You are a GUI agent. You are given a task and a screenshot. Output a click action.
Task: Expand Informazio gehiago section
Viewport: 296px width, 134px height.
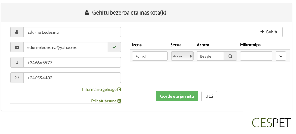pos(101,89)
